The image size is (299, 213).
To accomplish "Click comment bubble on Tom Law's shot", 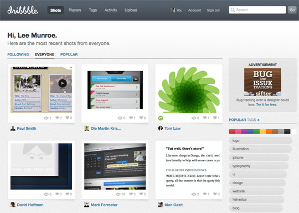I will coord(205,118).
